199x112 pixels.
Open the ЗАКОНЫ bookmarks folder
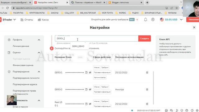[53, 13]
